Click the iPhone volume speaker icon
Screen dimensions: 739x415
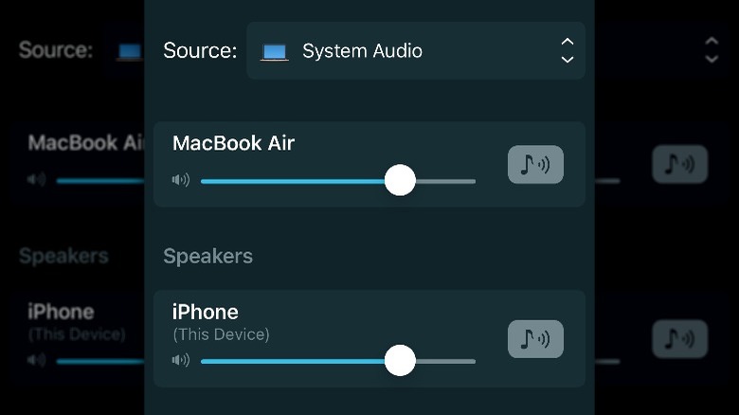point(181,360)
